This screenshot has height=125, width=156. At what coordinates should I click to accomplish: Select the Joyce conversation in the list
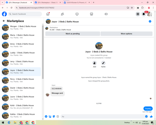coord(21,72)
